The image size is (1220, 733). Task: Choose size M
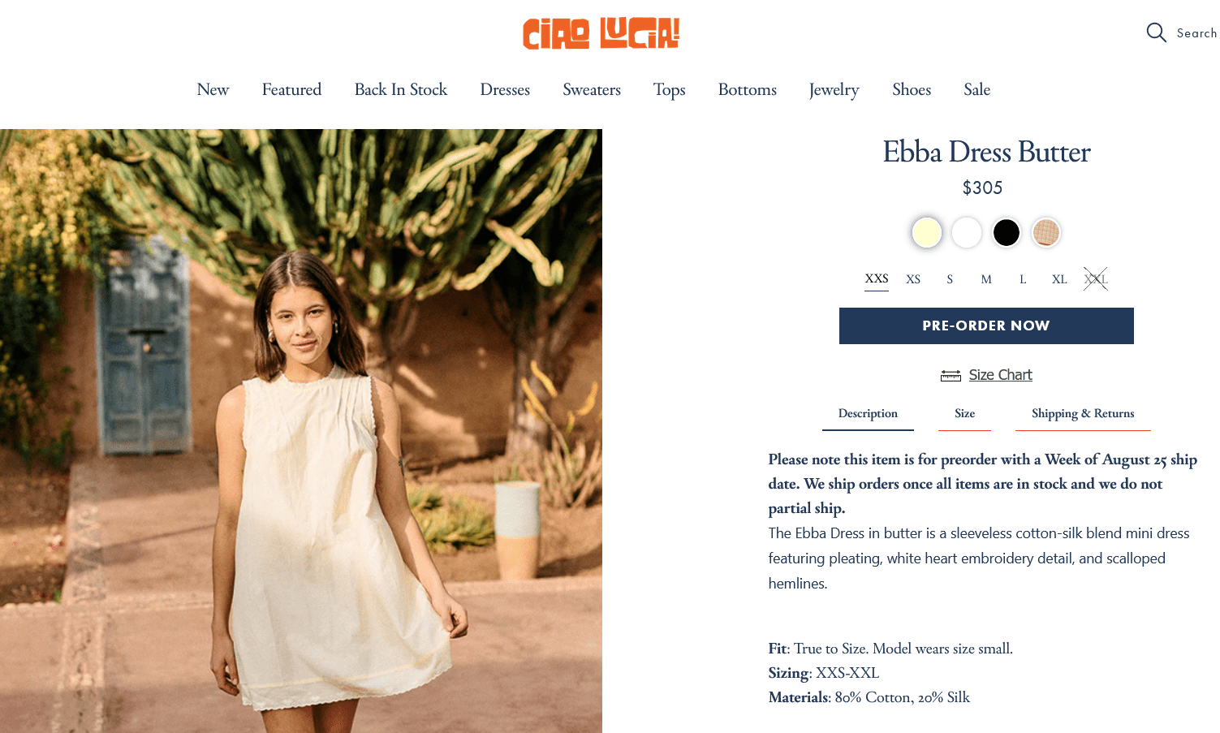[x=986, y=279]
